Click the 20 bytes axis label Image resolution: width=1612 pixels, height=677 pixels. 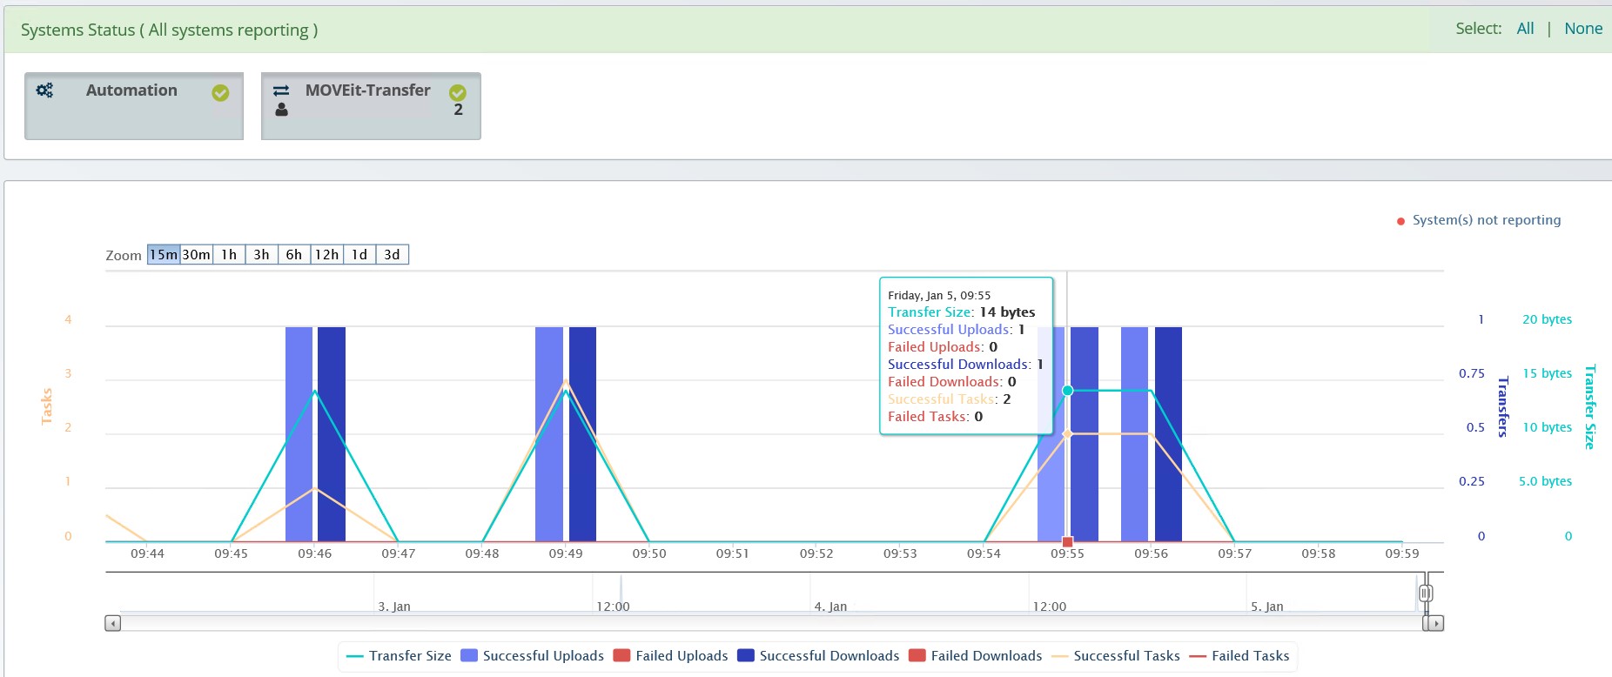[x=1547, y=319]
